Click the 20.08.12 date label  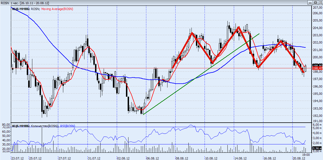(x=299, y=158)
